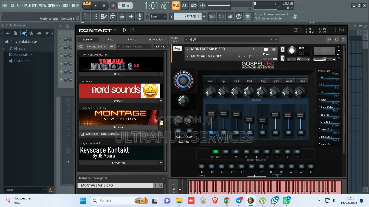Open the OPTIONS menu
Image resolution: width=369 pixels, height=207 pixels.
(x=54, y=5)
